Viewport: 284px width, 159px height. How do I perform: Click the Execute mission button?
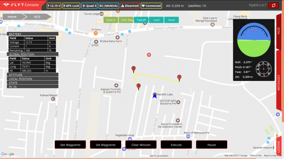point(176,145)
